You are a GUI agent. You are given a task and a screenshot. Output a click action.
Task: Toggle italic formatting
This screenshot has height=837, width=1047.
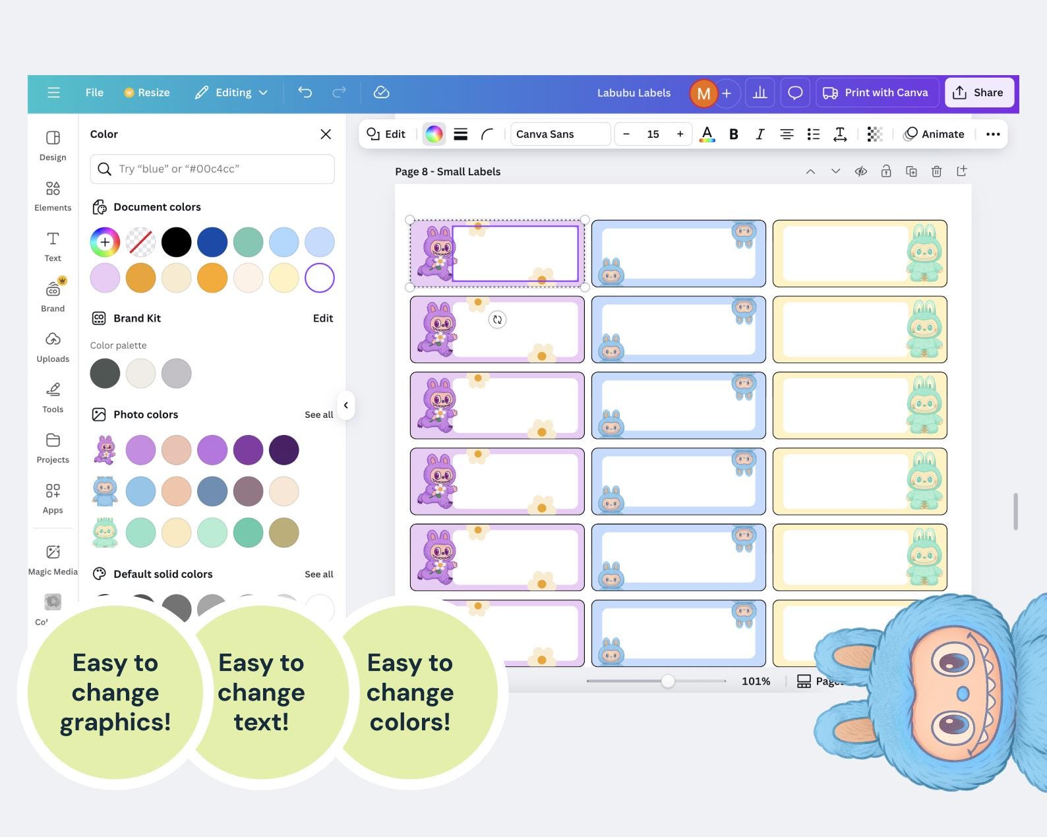(760, 134)
